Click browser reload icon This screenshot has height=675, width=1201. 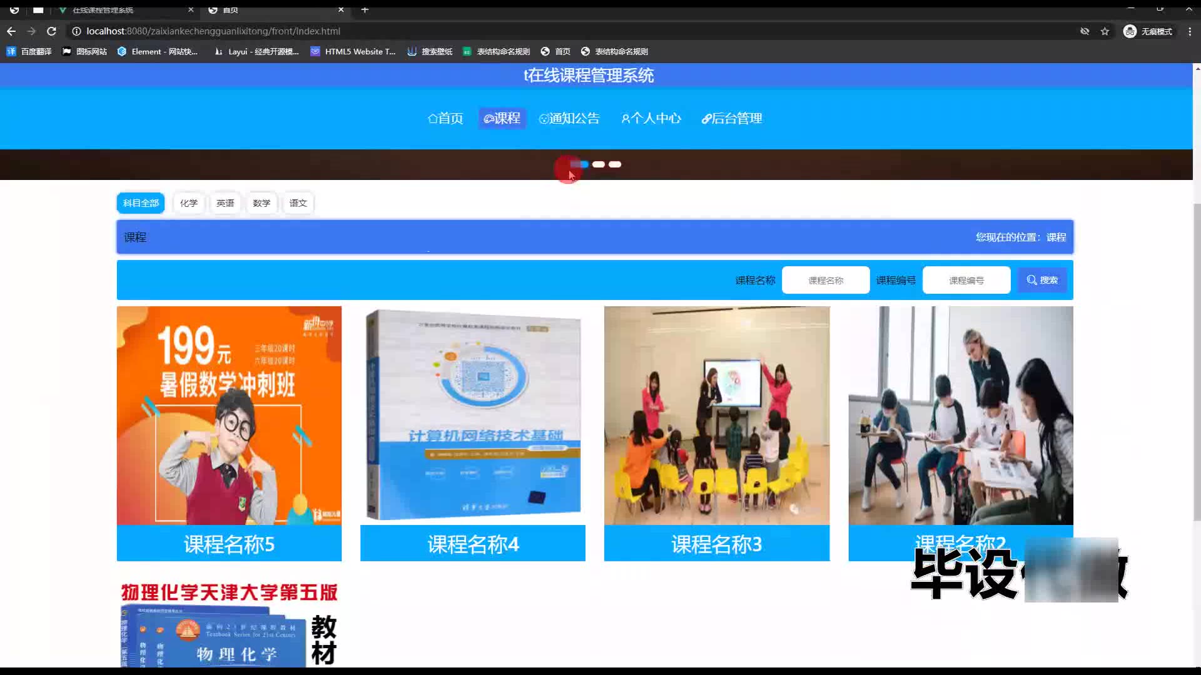(52, 31)
